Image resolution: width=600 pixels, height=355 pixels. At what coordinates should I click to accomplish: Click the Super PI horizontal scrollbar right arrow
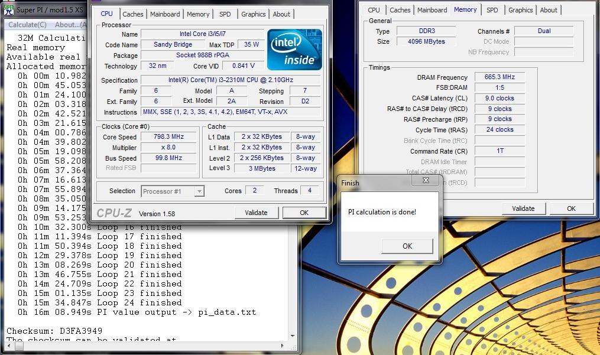point(283,346)
